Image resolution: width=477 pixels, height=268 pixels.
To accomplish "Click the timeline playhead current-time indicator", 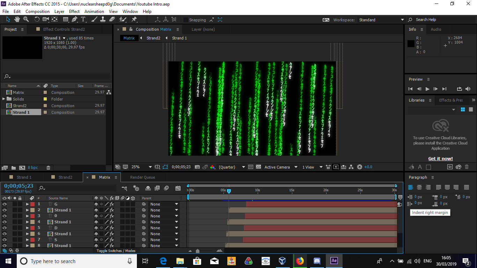I will (x=229, y=191).
